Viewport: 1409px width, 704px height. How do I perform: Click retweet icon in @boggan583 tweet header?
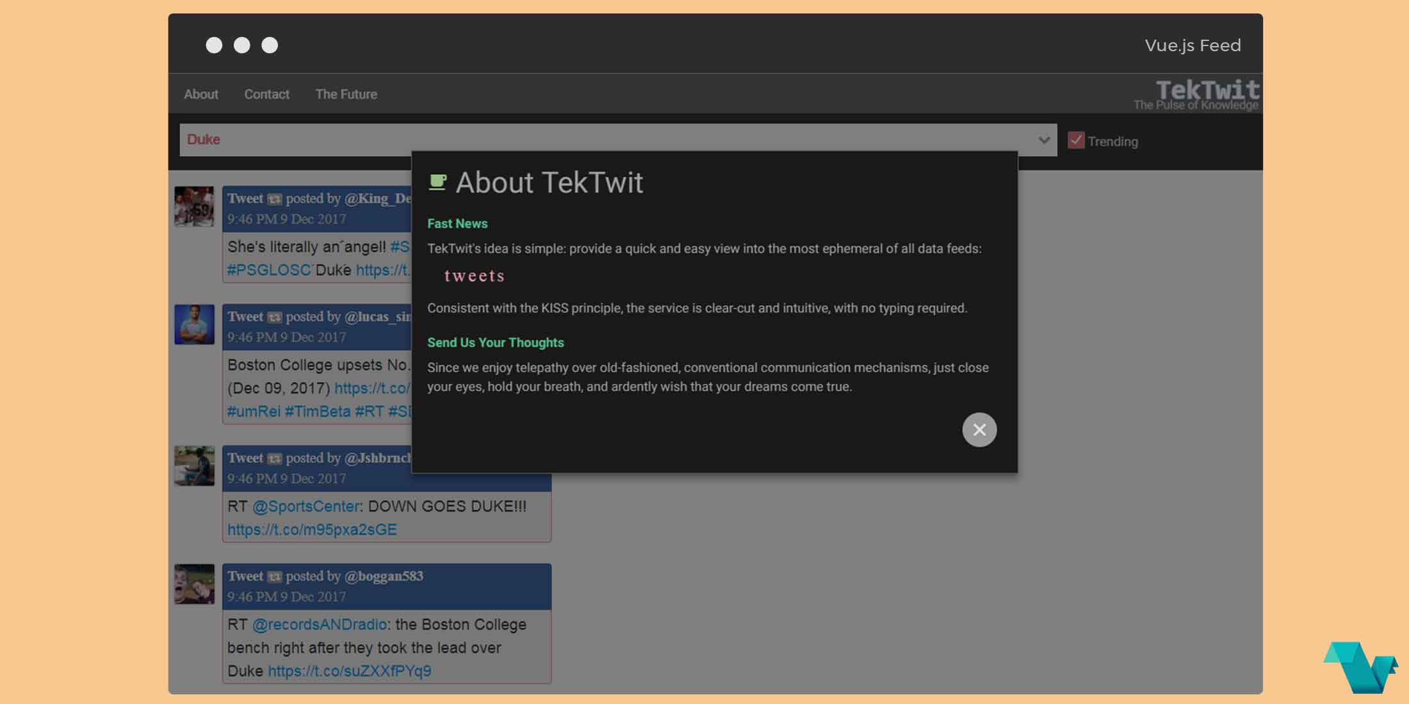[x=274, y=577]
